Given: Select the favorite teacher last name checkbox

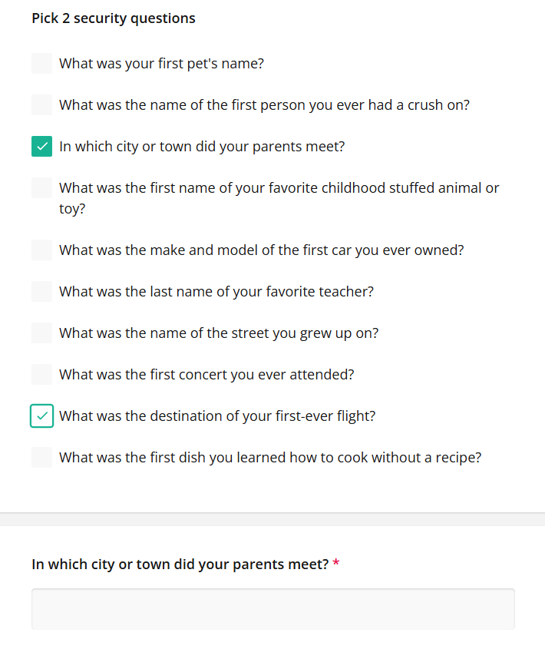Looking at the screenshot, I should 41,291.
